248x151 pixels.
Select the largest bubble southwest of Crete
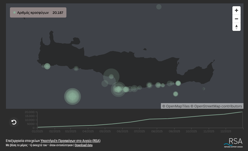pos(72,96)
